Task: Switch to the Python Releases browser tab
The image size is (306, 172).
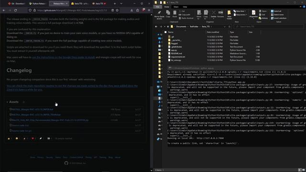Action: click(37, 3)
